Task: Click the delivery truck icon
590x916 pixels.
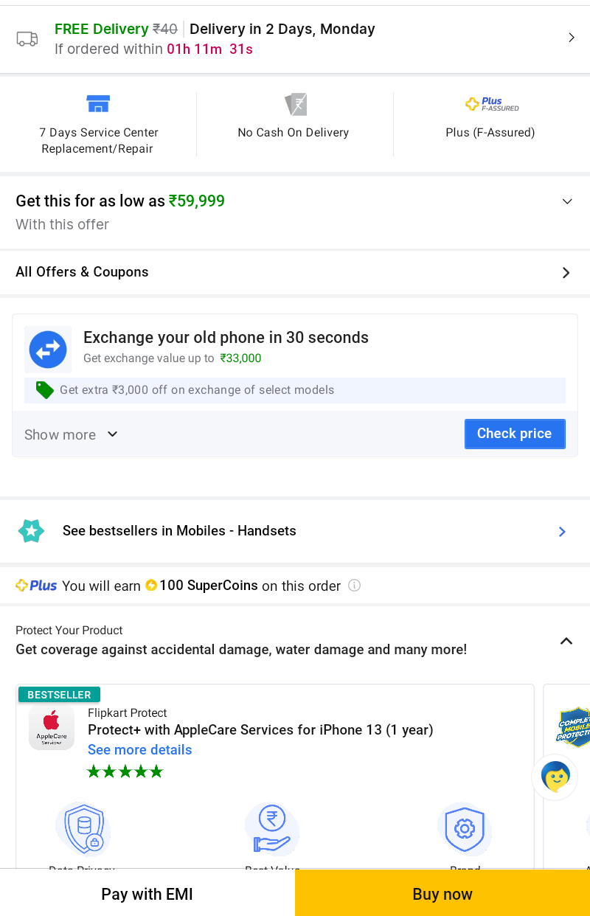Action: (x=27, y=39)
